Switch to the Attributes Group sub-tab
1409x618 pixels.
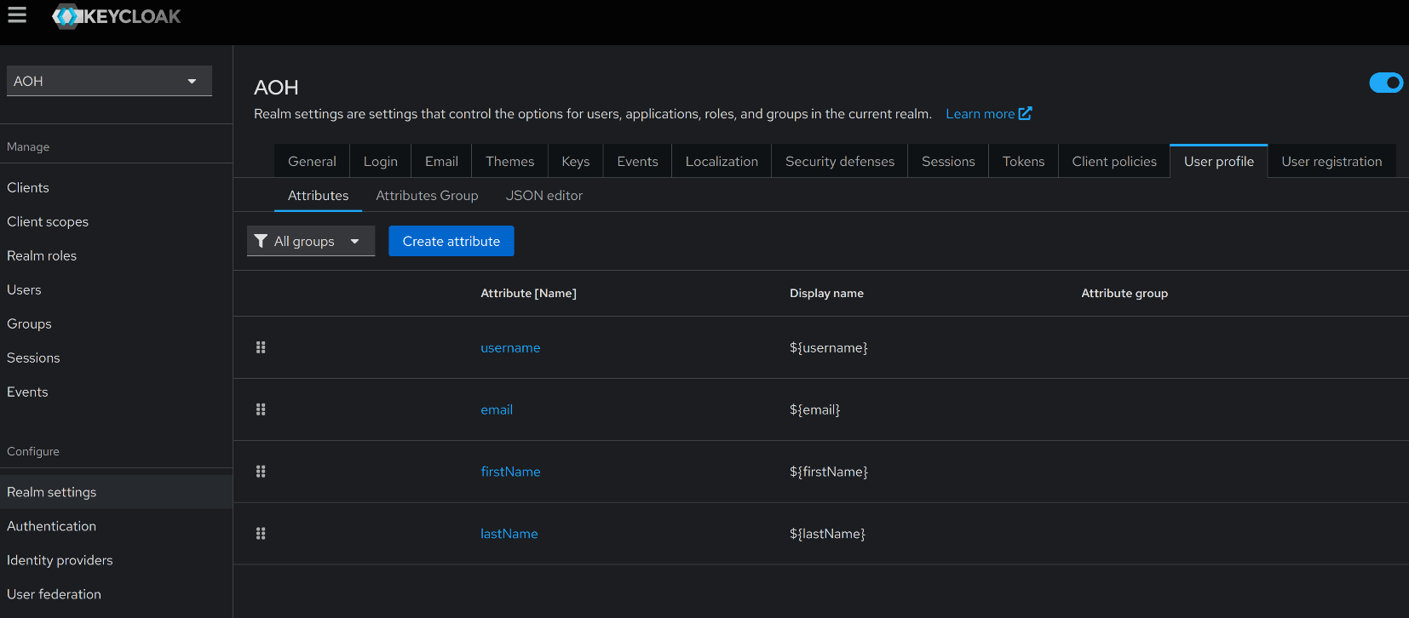pyautogui.click(x=427, y=195)
